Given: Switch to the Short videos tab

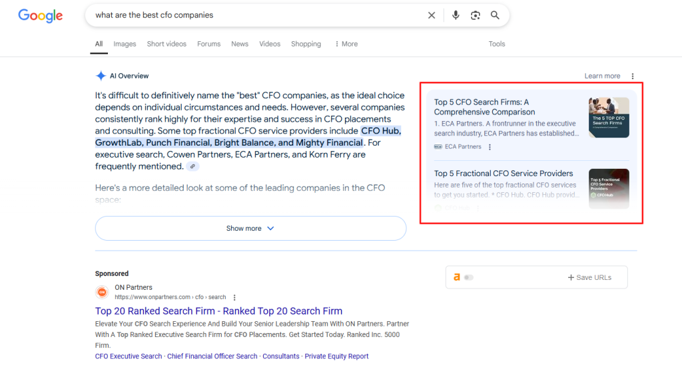Looking at the screenshot, I should [167, 44].
